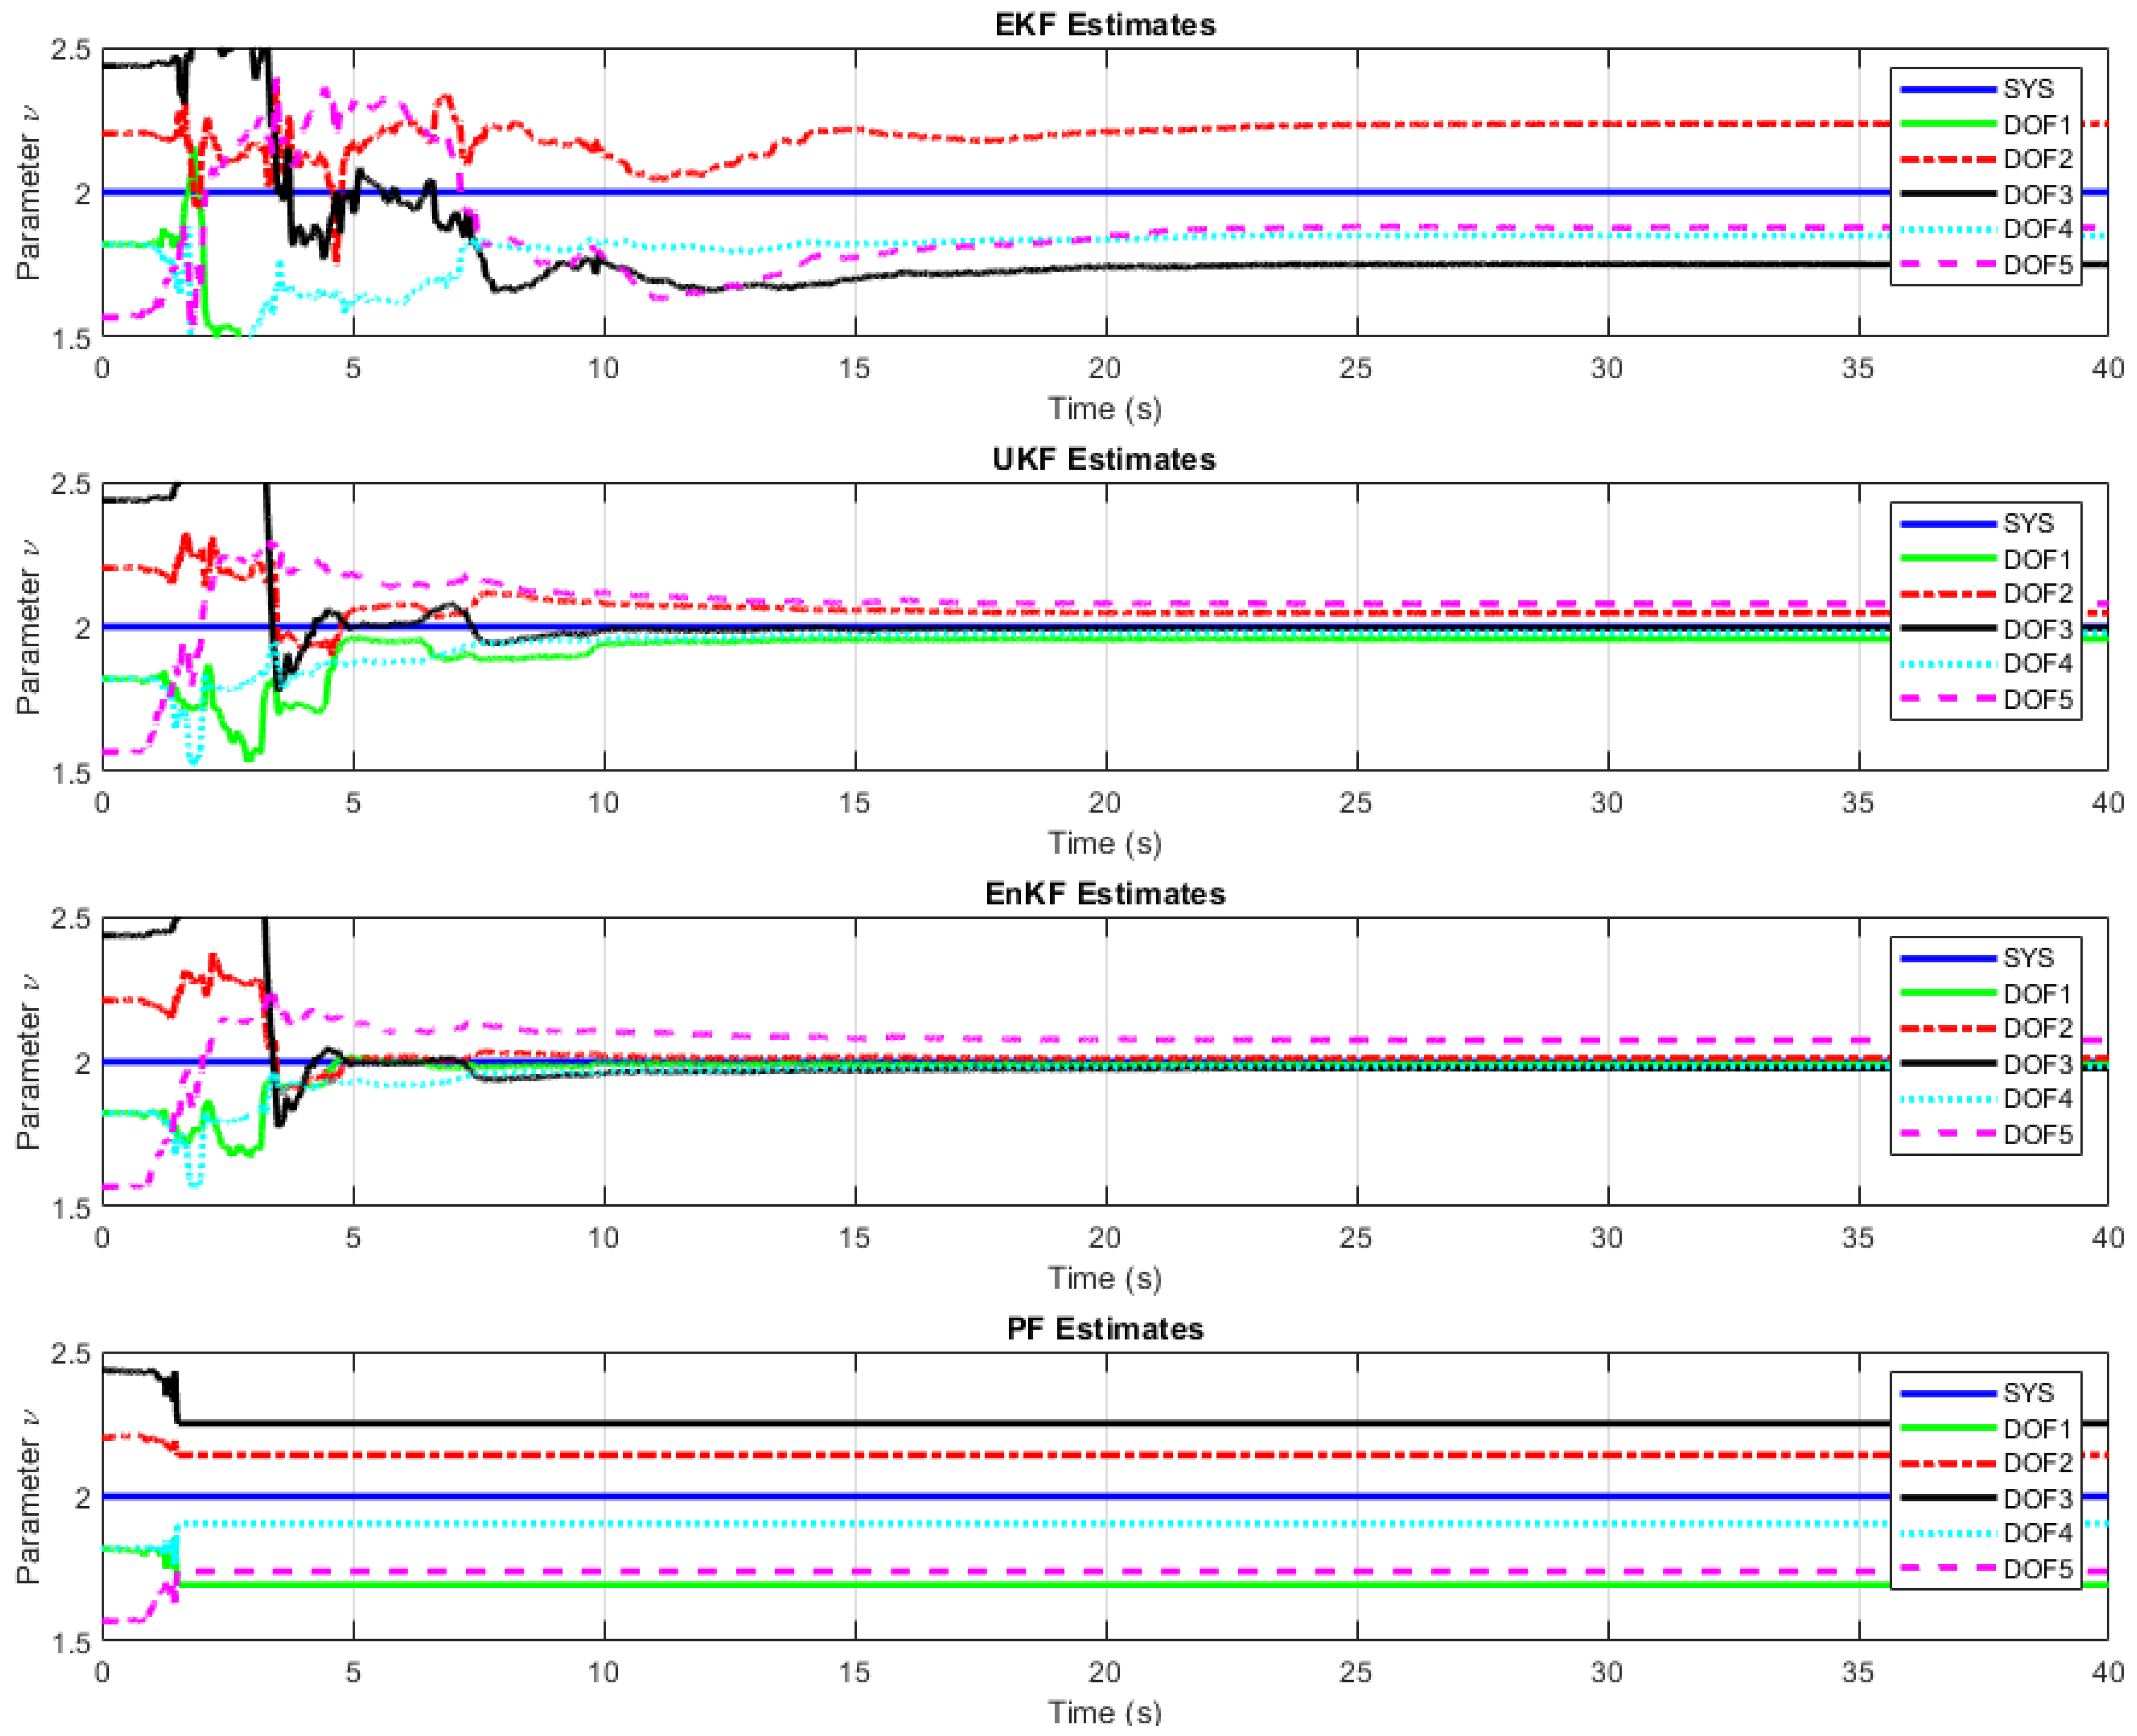Click SYS legend entry in PF plot
Image resolution: width=2137 pixels, height=1736 pixels.
[2027, 1393]
